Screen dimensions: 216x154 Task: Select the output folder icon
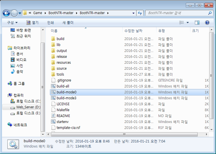point(53,51)
